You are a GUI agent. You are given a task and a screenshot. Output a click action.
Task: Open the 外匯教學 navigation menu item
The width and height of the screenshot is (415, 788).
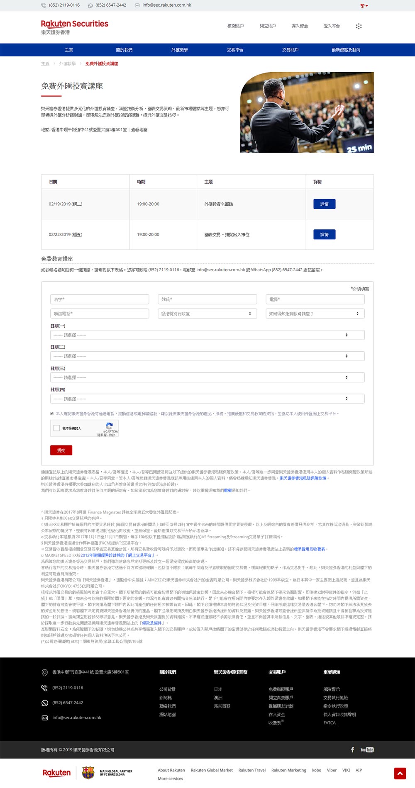[x=179, y=50]
